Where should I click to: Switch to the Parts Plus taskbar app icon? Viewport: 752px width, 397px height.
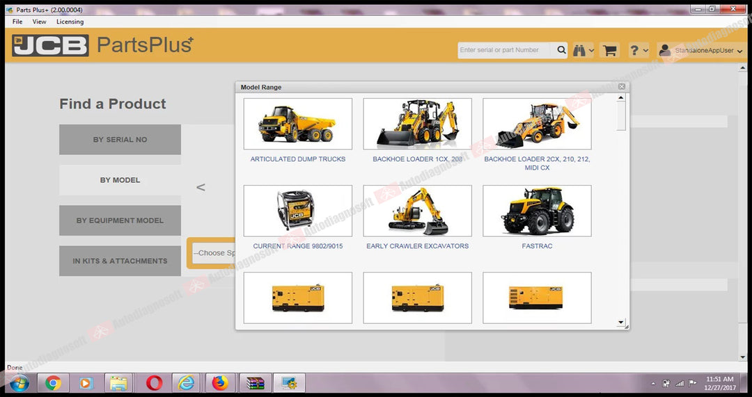[x=289, y=383]
